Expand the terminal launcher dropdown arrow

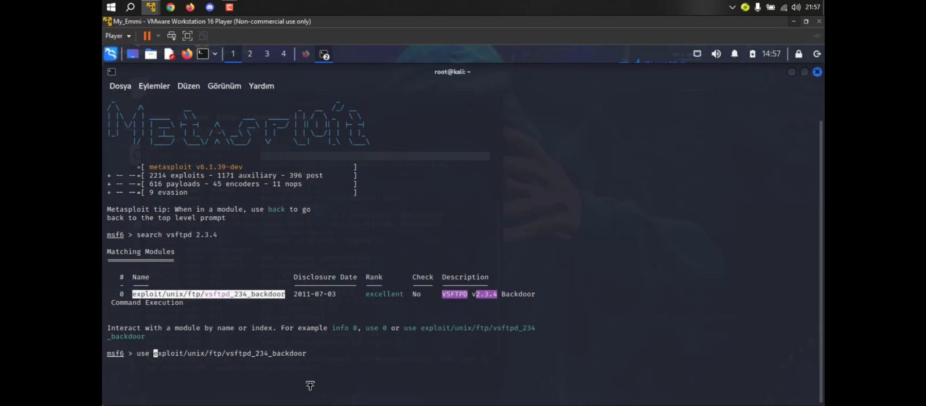[x=215, y=54]
